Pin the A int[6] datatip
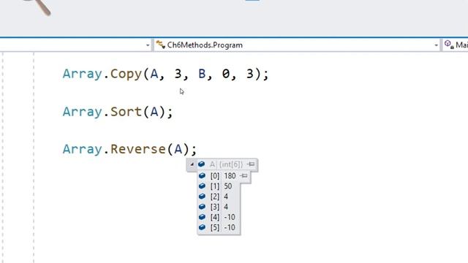Image resolution: width=468 pixels, height=263 pixels. pyautogui.click(x=252, y=164)
